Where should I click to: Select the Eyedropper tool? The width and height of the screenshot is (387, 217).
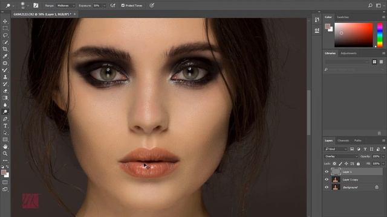[5, 56]
